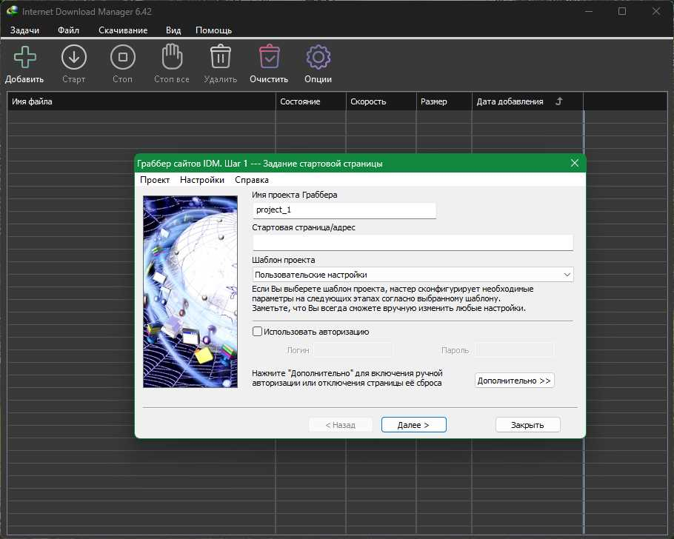Click the Дополнительно >> button

point(515,381)
